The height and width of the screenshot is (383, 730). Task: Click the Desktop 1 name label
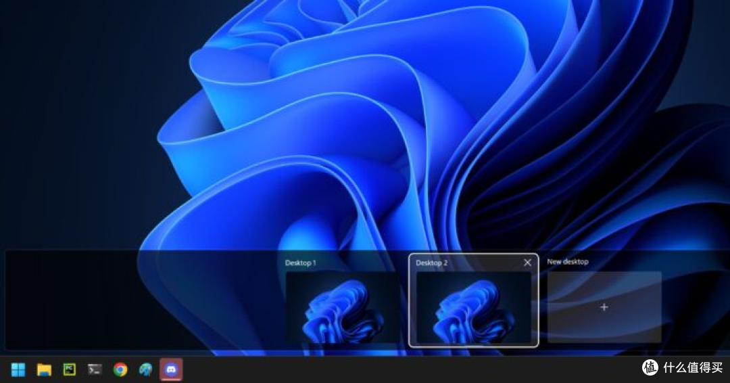pyautogui.click(x=301, y=263)
